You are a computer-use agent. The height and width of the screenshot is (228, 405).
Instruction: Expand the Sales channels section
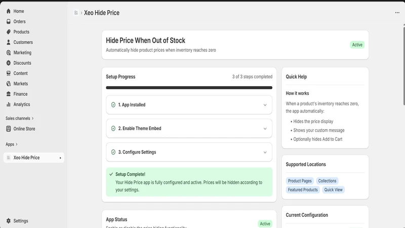coord(20,119)
